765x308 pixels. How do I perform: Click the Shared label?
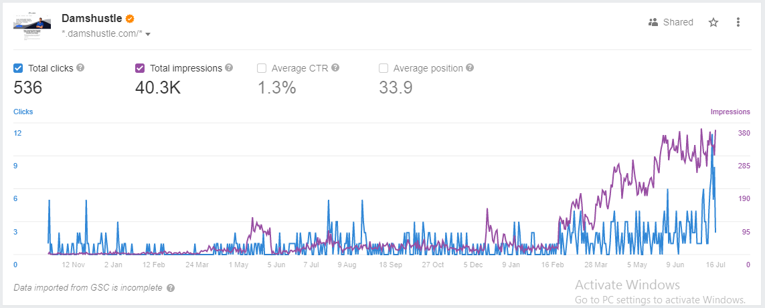[x=678, y=23]
